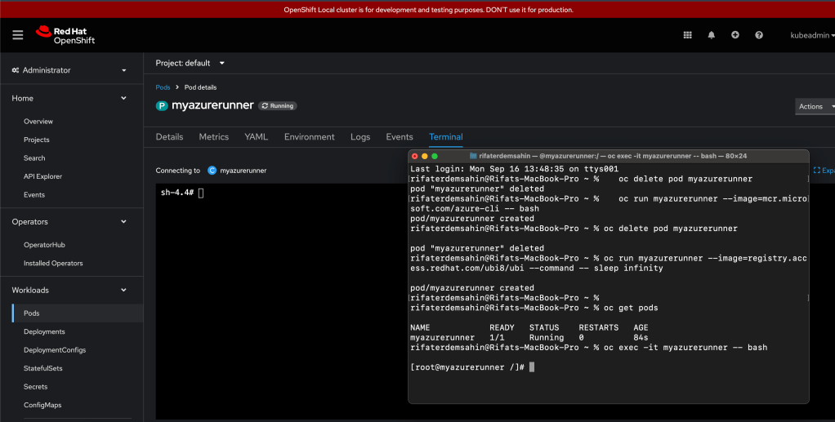
Task: Open the hamburger navigation menu
Action: click(18, 35)
